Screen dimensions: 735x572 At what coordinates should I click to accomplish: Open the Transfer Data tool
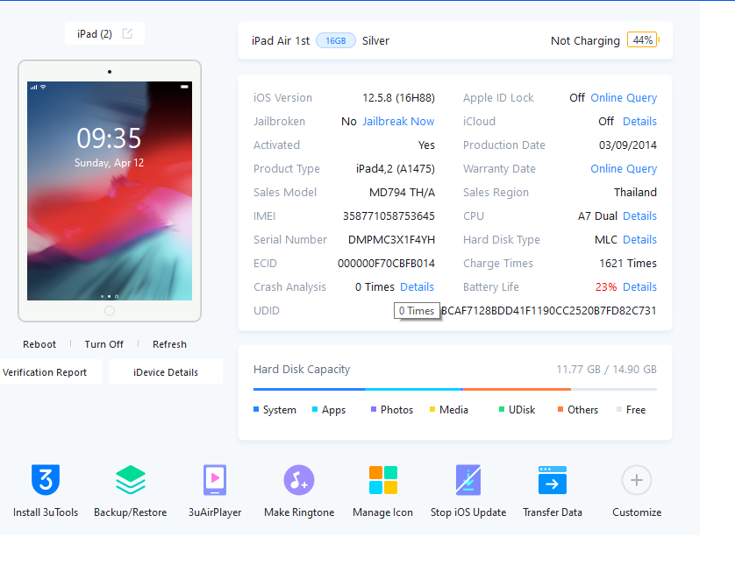553,480
